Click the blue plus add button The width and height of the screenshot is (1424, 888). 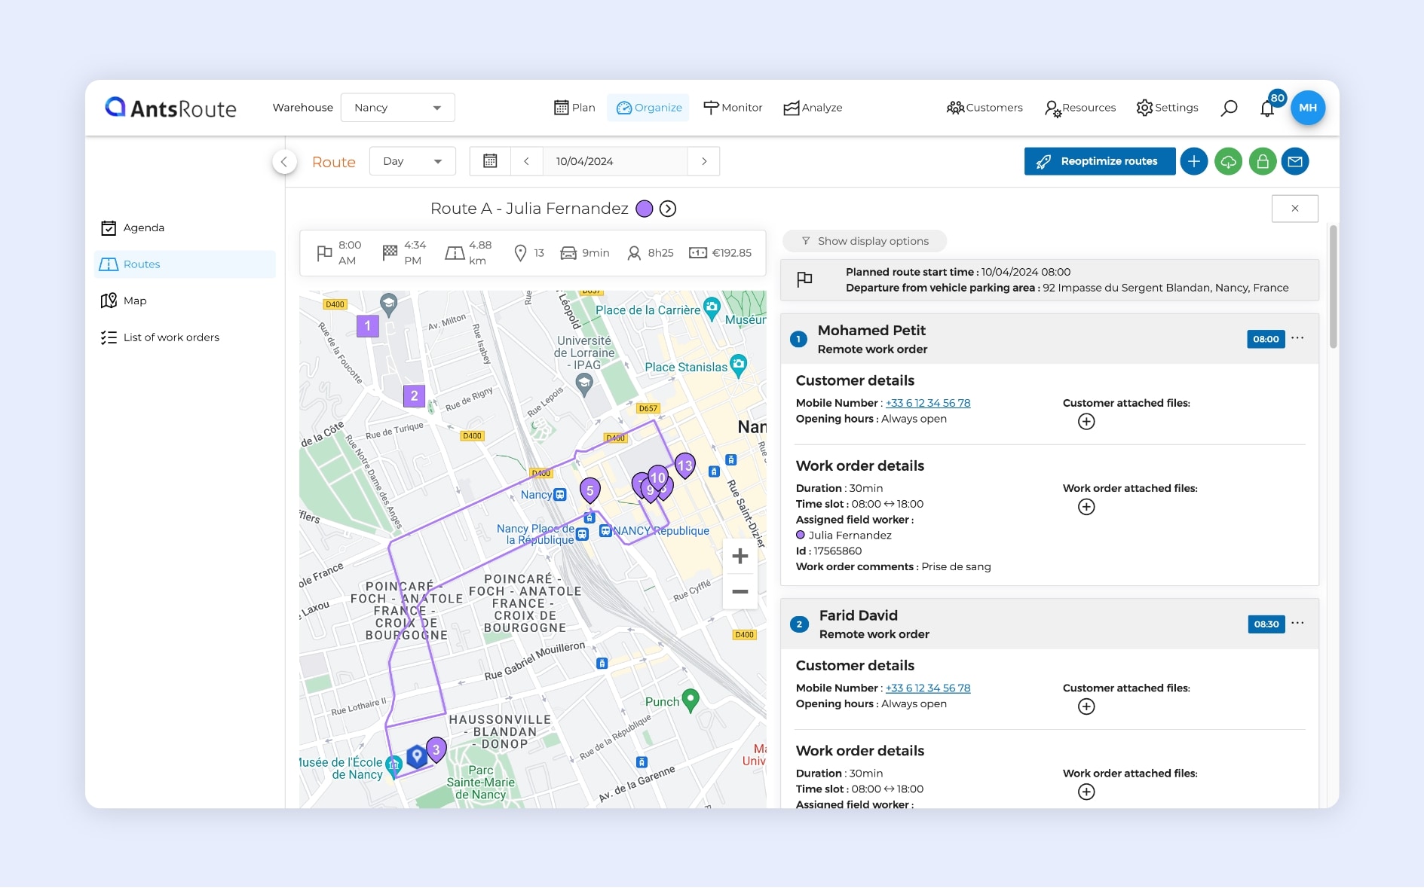1193,161
